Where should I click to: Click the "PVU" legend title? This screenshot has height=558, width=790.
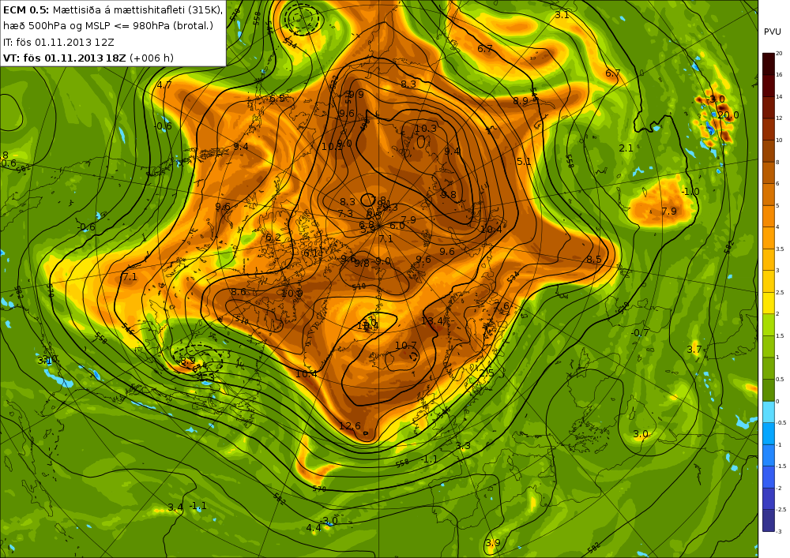(773, 32)
